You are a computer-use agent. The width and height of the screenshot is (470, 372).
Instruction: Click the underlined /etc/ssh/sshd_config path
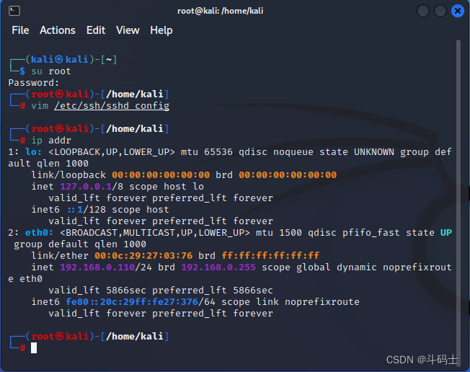coord(112,106)
